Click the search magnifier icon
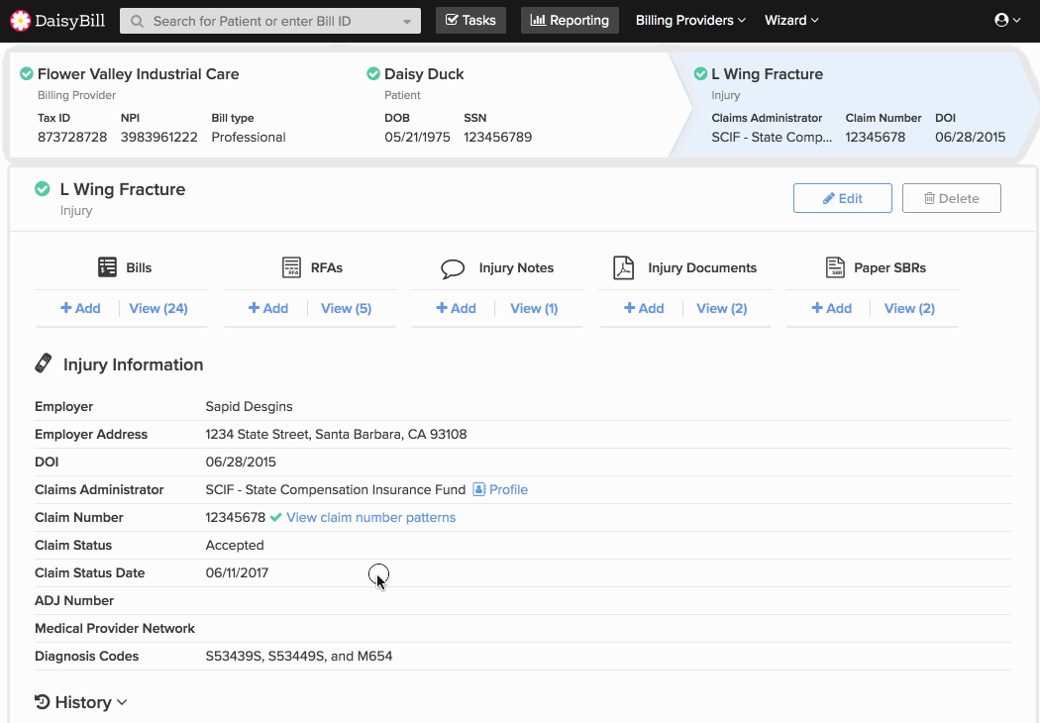This screenshot has height=723, width=1040. [138, 21]
